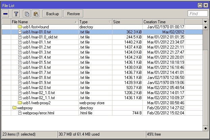
Task: Click the webproxy folder icon
Action: [x=14, y=108]
